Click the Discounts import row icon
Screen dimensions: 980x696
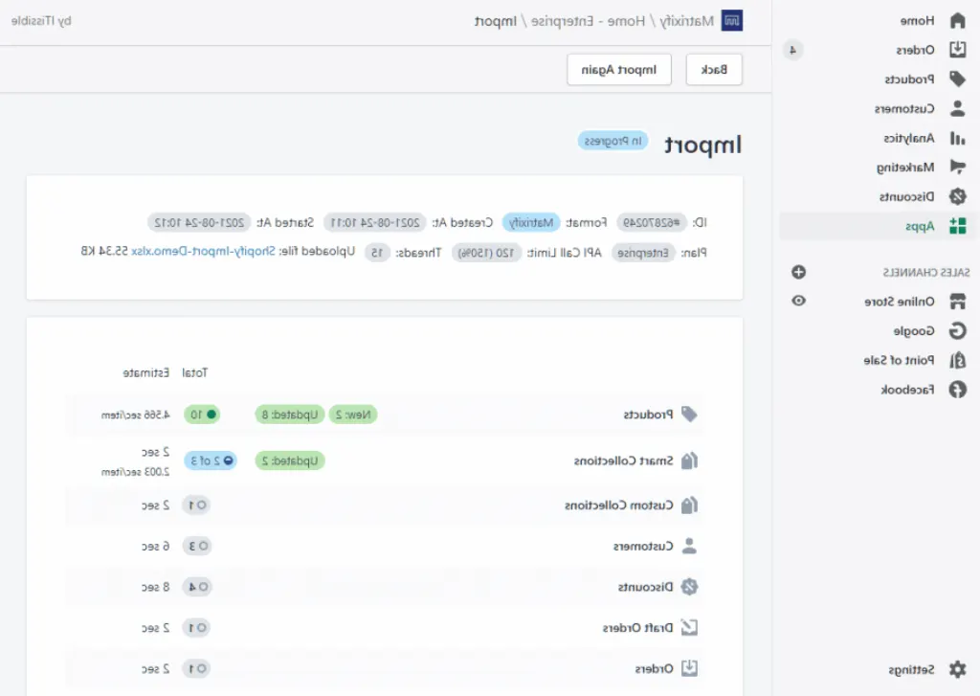click(x=689, y=587)
